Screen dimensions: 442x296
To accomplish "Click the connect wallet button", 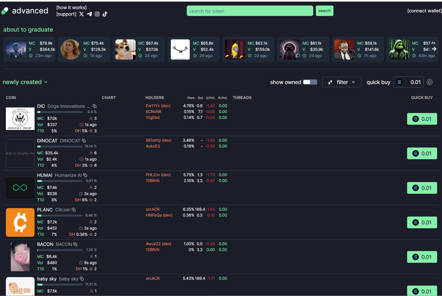I will 424,11.
